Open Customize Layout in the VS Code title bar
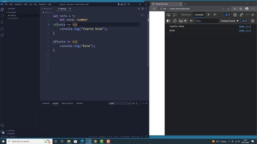The image size is (257, 144). pos(129,4)
